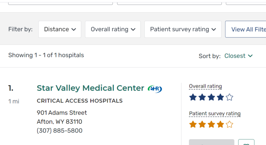The width and height of the screenshot is (266, 145).
Task: Click the empty orange patient survey star
Action: (229, 124)
